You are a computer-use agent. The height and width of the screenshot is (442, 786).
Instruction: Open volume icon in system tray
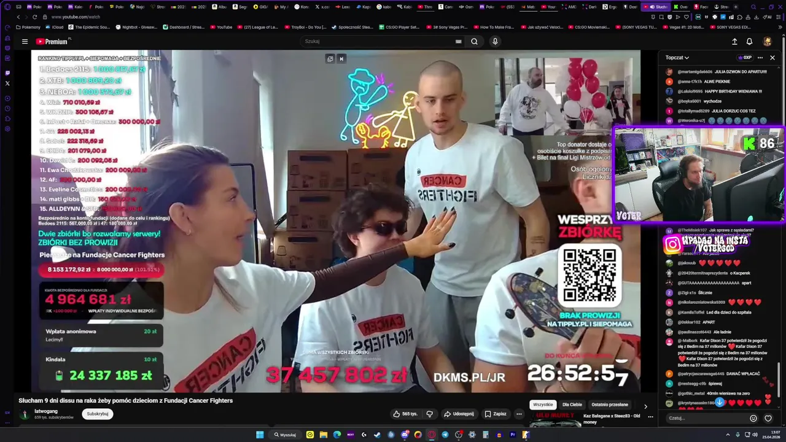pos(755,435)
